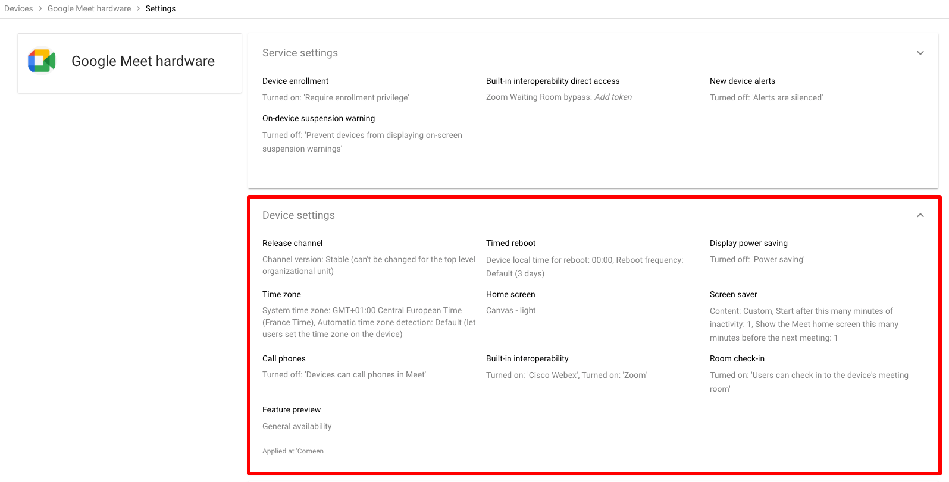Open Built-in interoperability direct access setting
Viewport: 949px width, 482px height.
coord(553,81)
